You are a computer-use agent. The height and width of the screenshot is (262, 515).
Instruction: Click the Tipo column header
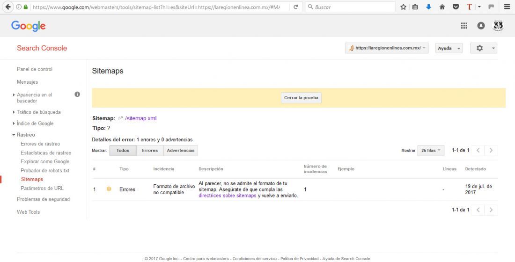(x=124, y=169)
